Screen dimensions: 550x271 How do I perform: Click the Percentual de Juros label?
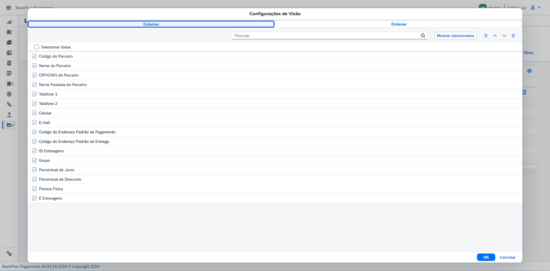(x=57, y=170)
